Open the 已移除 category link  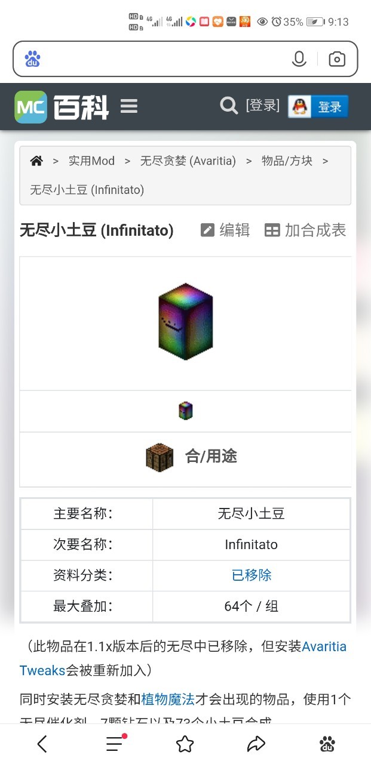(252, 575)
